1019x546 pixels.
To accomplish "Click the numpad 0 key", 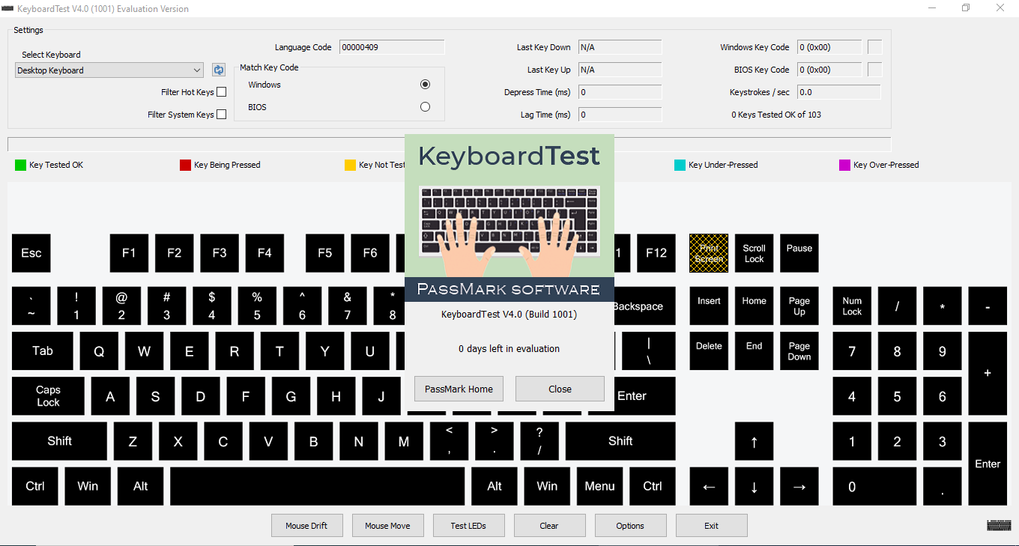I will point(874,486).
